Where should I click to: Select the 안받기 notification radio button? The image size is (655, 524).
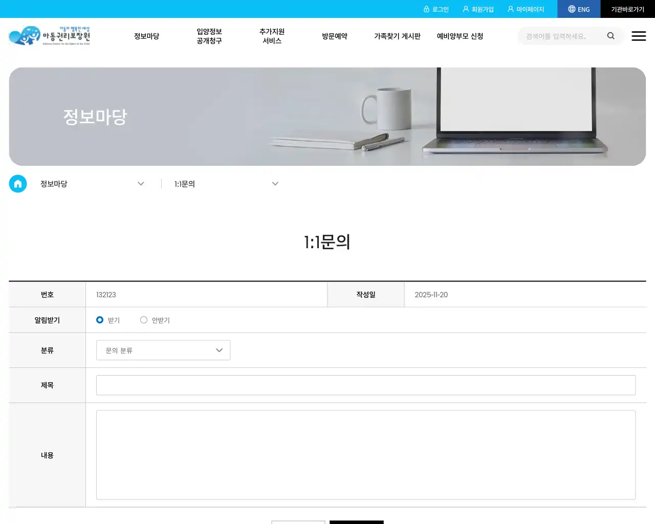tap(144, 319)
